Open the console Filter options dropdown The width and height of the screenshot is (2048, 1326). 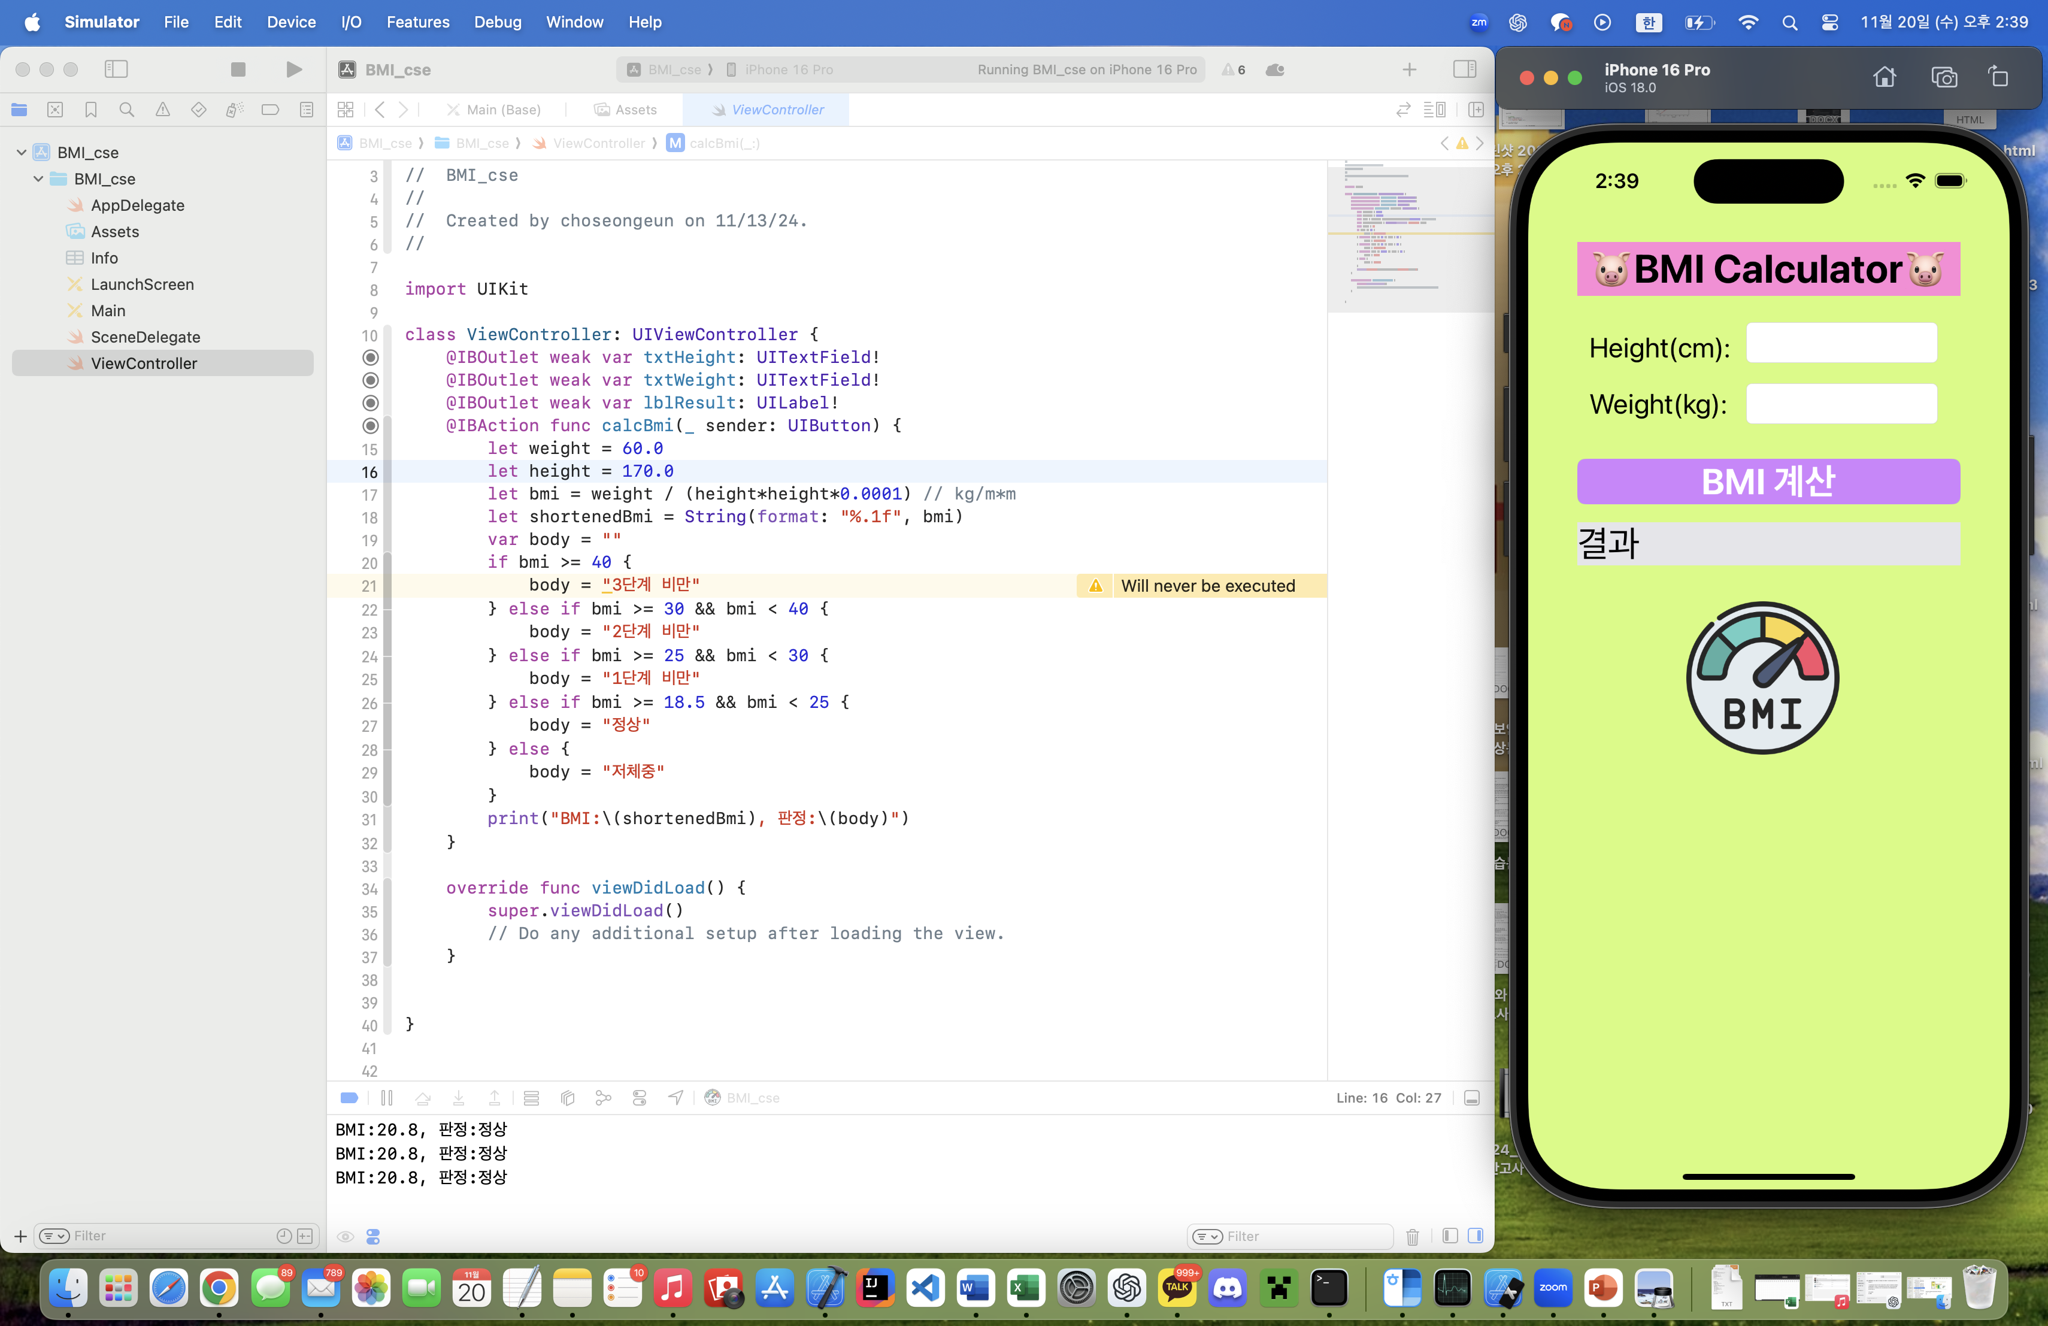click(x=1207, y=1237)
